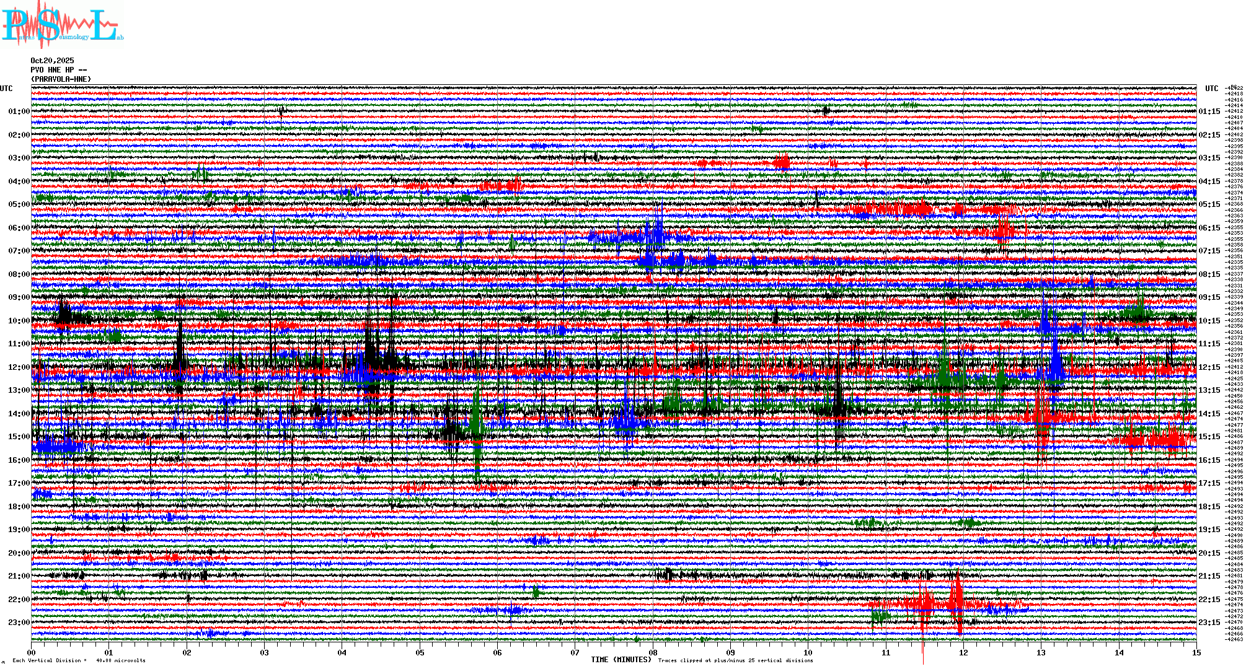This screenshot has width=1246, height=669.
Task: Click the (PARAVOLA-HNE) station name label
Action: [61, 79]
